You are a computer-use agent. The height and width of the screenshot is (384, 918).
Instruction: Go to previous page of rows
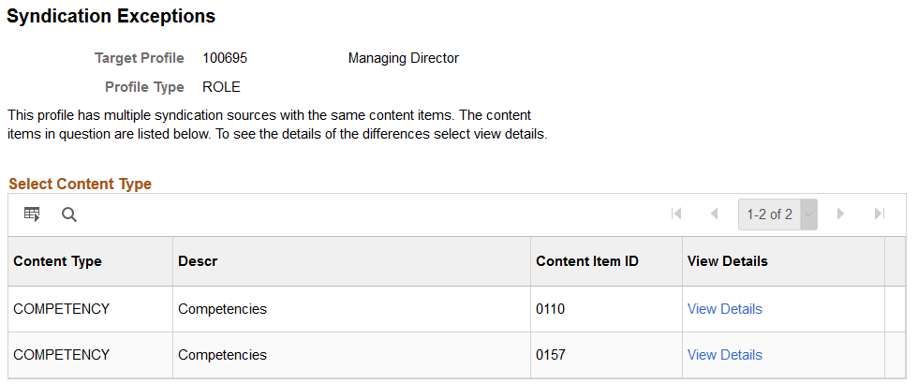714,214
